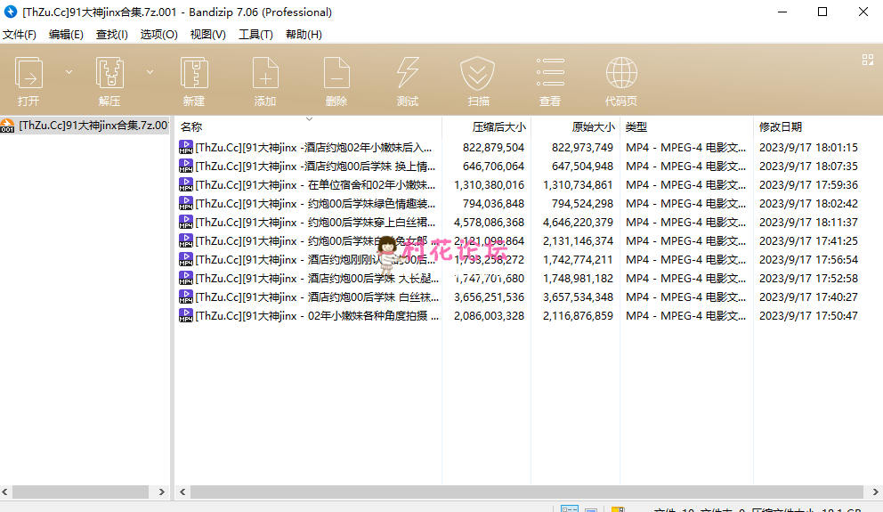Open the 选项(O) menu

[x=158, y=35]
